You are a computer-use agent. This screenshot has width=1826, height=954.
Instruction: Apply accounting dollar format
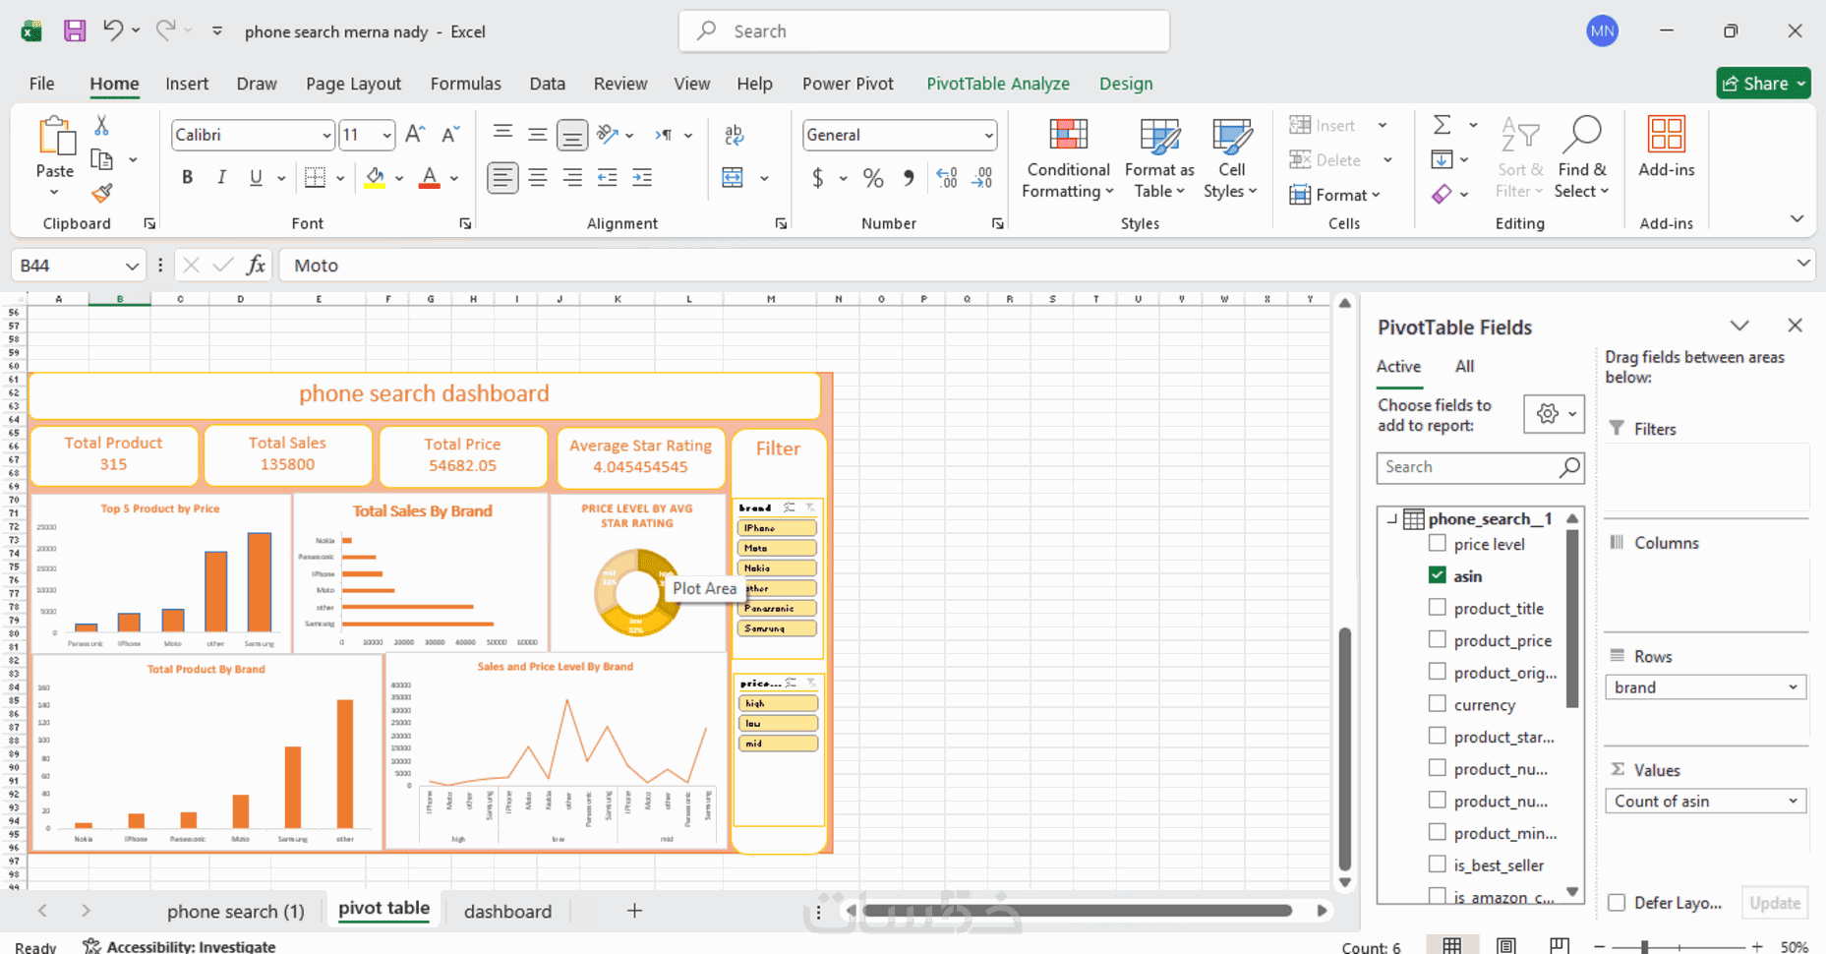817,178
